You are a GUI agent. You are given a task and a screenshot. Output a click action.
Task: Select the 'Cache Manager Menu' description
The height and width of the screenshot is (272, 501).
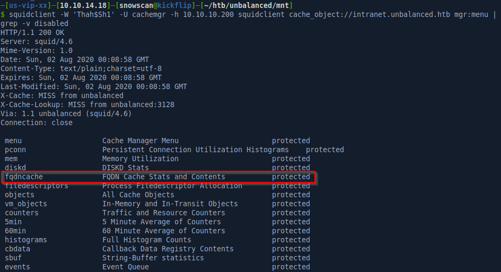tap(140, 141)
